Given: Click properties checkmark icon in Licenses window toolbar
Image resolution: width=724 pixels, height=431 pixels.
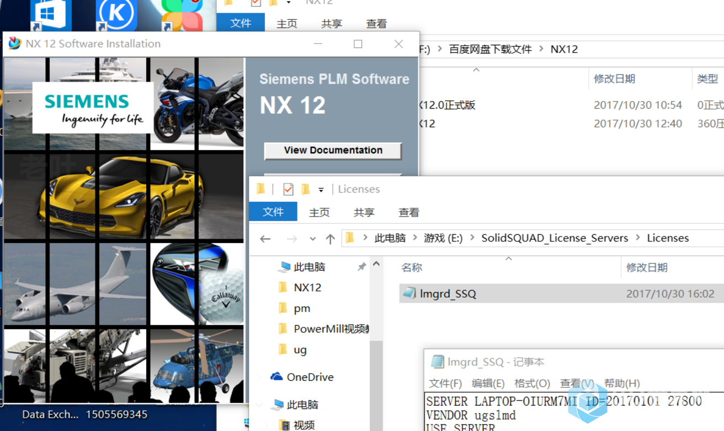Looking at the screenshot, I should pyautogui.click(x=288, y=189).
